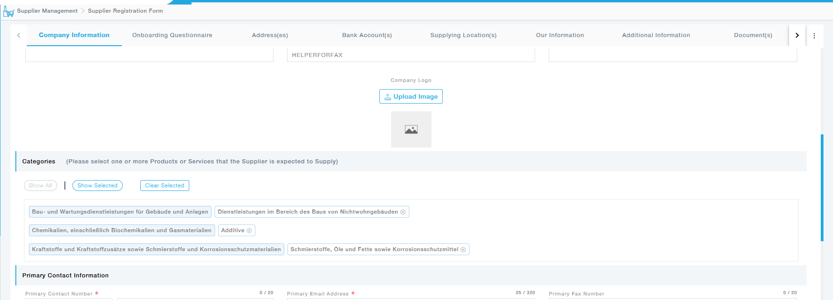This screenshot has width=833, height=300.
Task: Click the Supplier Management factory icon
Action: 8,11
